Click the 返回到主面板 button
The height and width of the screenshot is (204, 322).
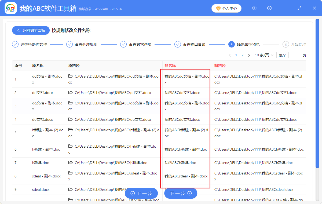[31, 30]
